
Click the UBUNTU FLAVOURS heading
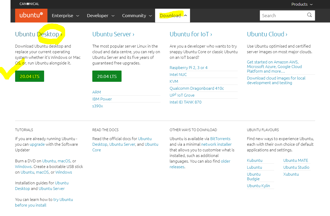(263, 130)
